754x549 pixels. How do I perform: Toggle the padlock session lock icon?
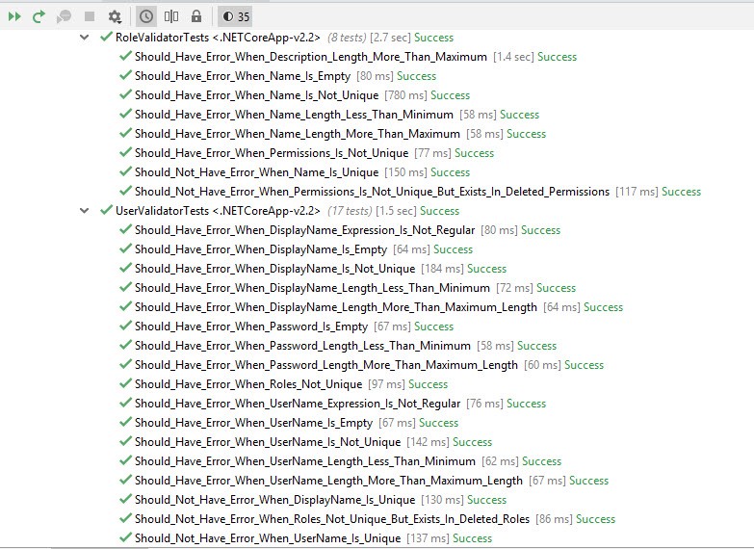(196, 16)
